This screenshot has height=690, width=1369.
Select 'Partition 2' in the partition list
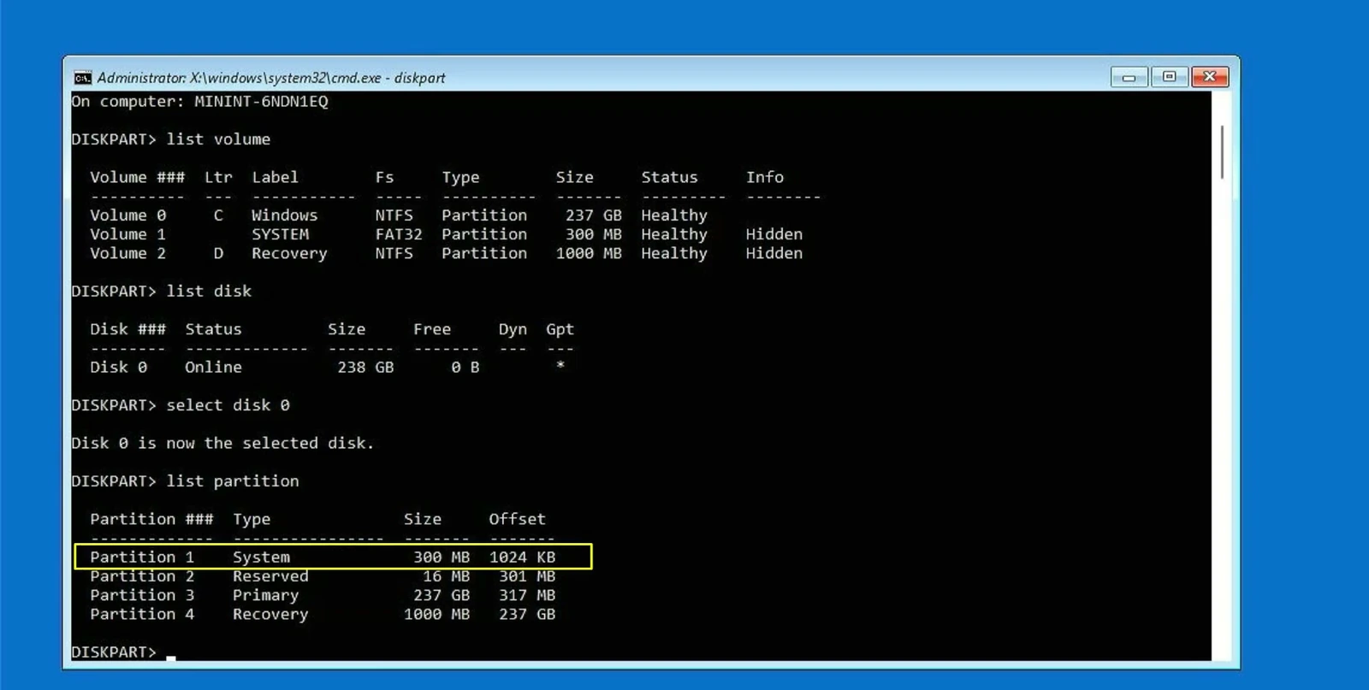click(x=142, y=576)
